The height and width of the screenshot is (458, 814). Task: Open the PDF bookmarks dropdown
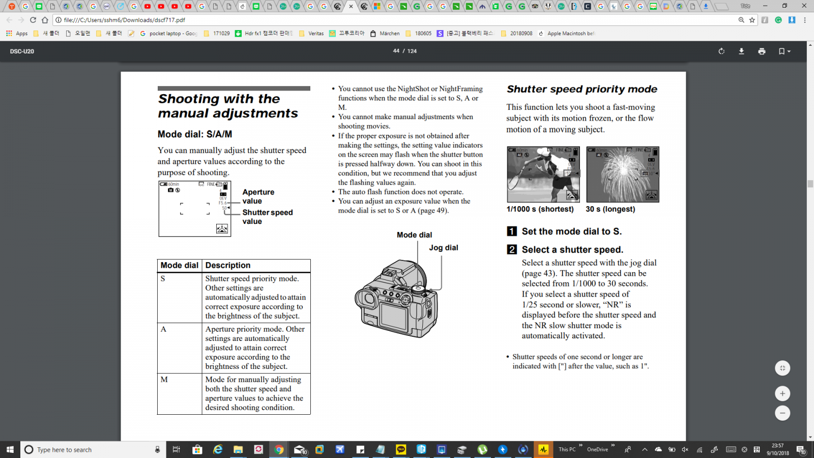pos(784,51)
